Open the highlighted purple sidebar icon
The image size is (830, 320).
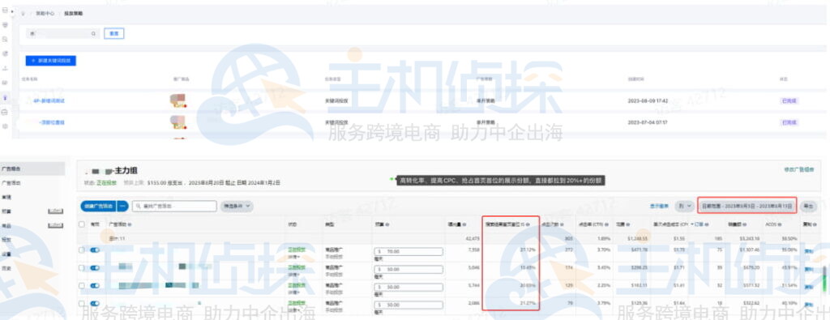(x=6, y=98)
